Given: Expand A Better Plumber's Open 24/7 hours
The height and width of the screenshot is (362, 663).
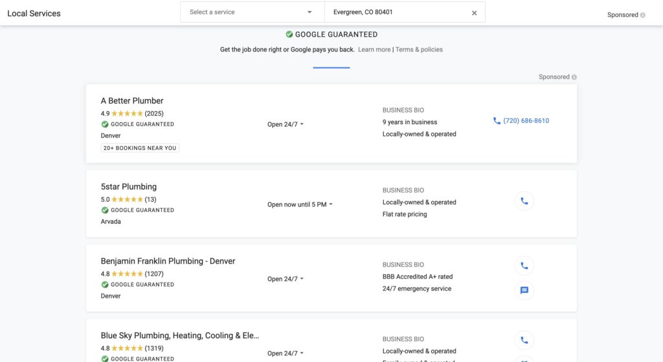Looking at the screenshot, I should click(x=286, y=125).
